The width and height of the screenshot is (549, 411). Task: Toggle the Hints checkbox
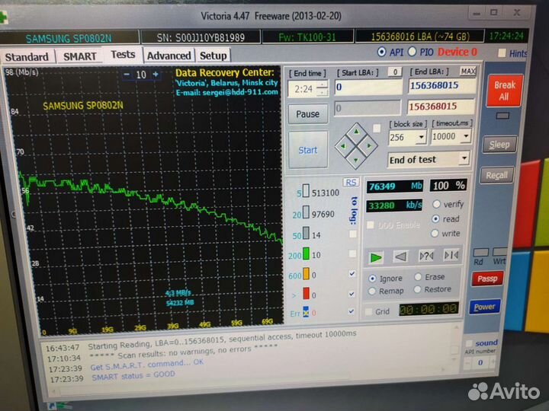502,53
